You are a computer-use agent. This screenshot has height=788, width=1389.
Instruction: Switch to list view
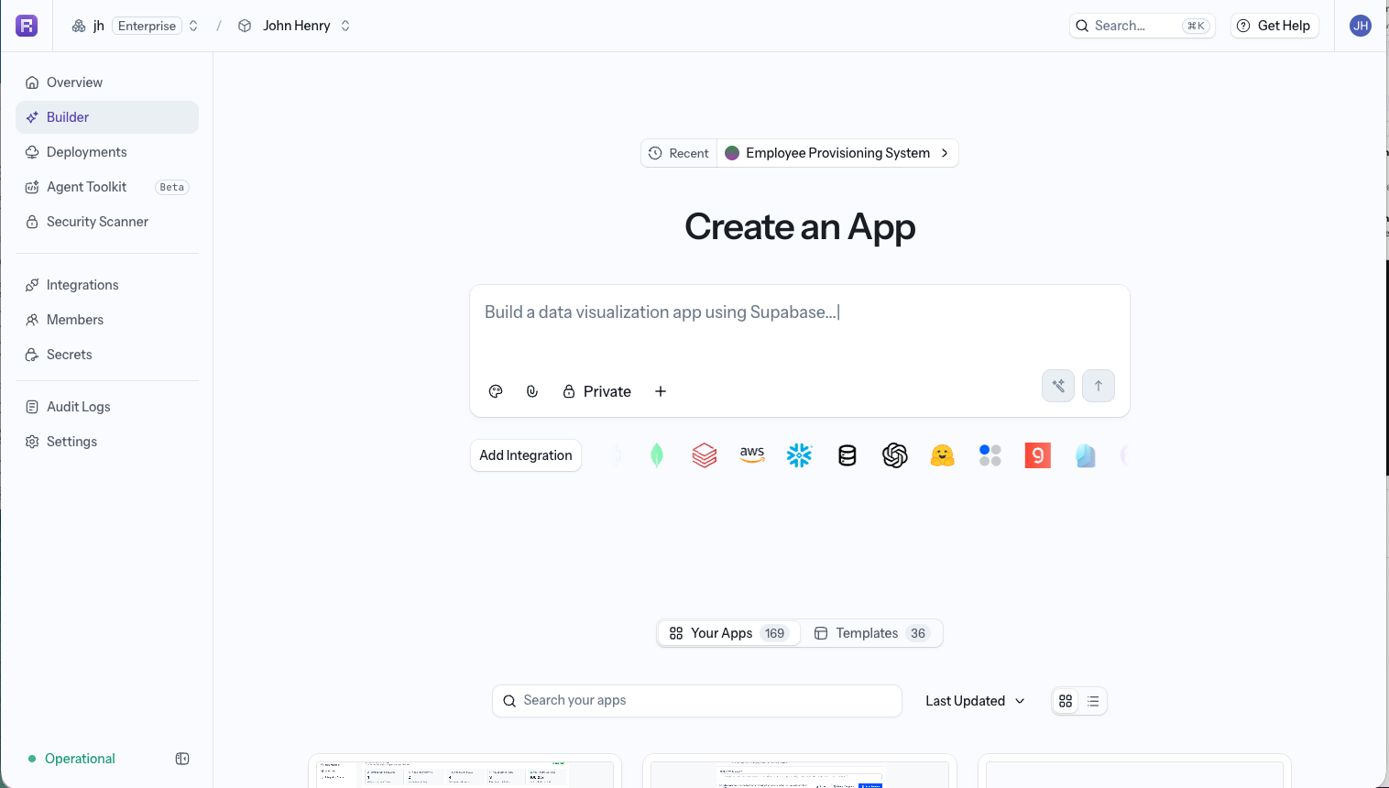pyautogui.click(x=1093, y=701)
